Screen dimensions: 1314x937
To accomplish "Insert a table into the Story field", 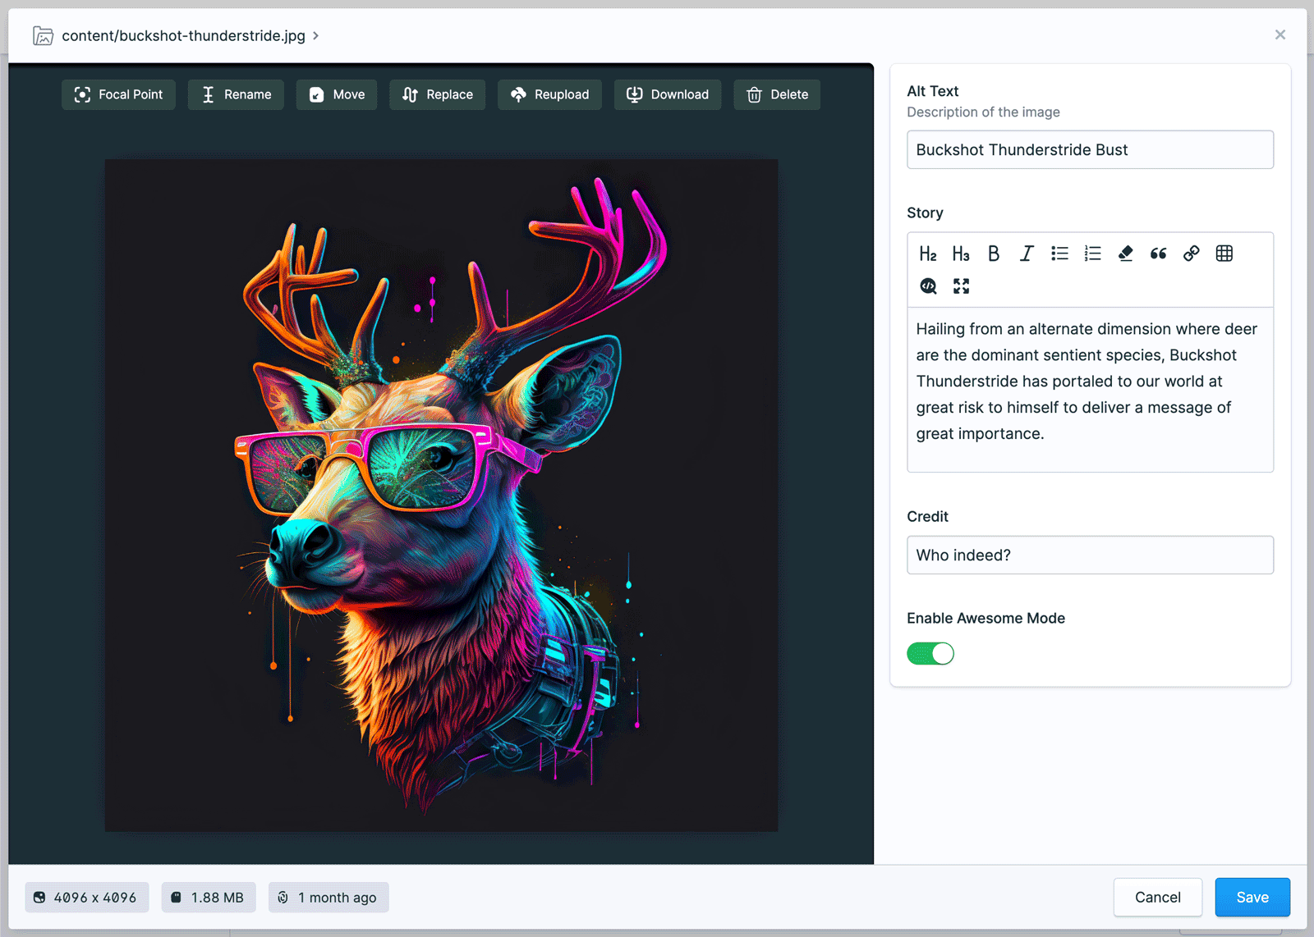I will (x=1224, y=254).
